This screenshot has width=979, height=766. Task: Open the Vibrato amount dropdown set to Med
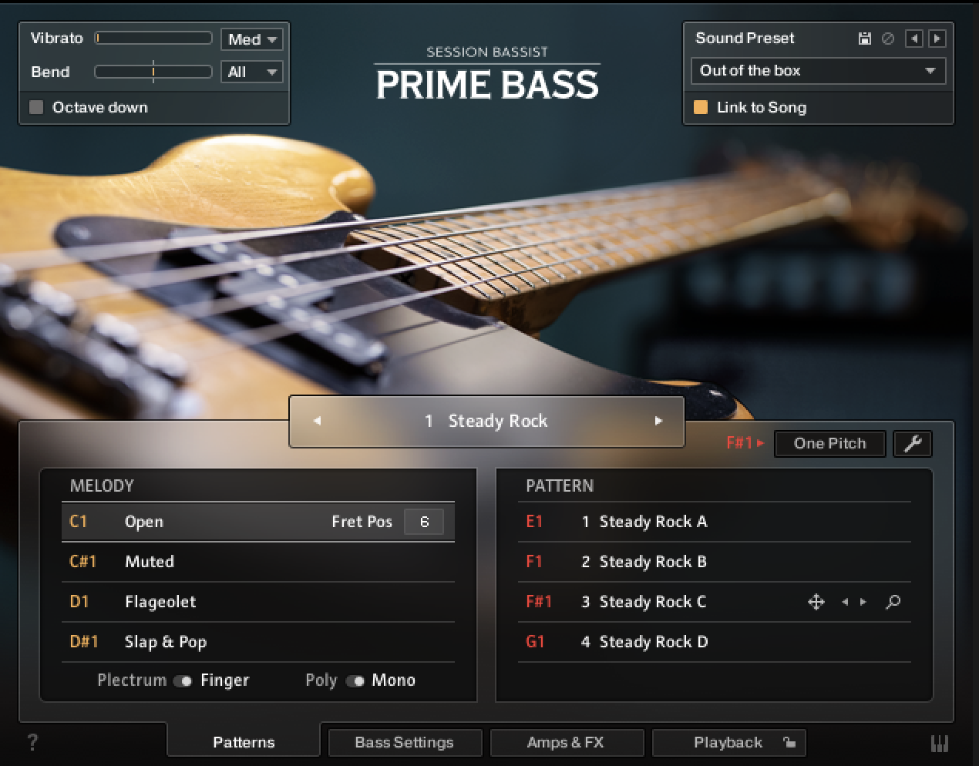coord(251,38)
